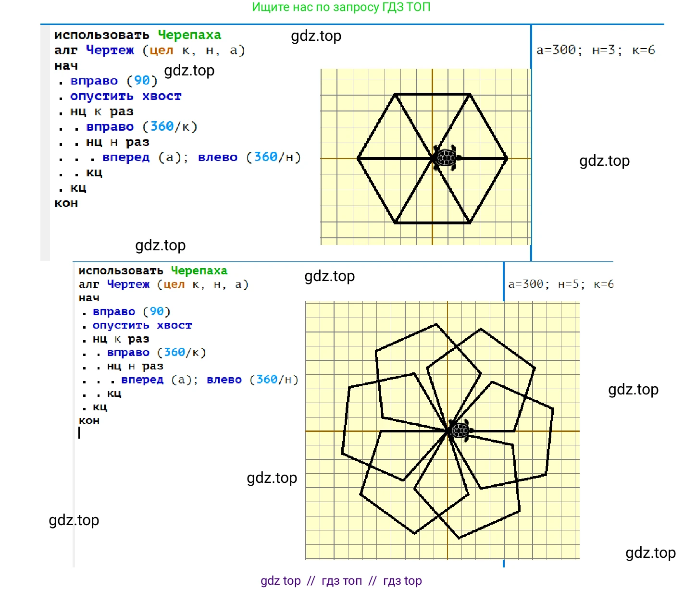The image size is (684, 590).
Task: Click the green header text about ГДЗ ТОП
Action: (341, 7)
